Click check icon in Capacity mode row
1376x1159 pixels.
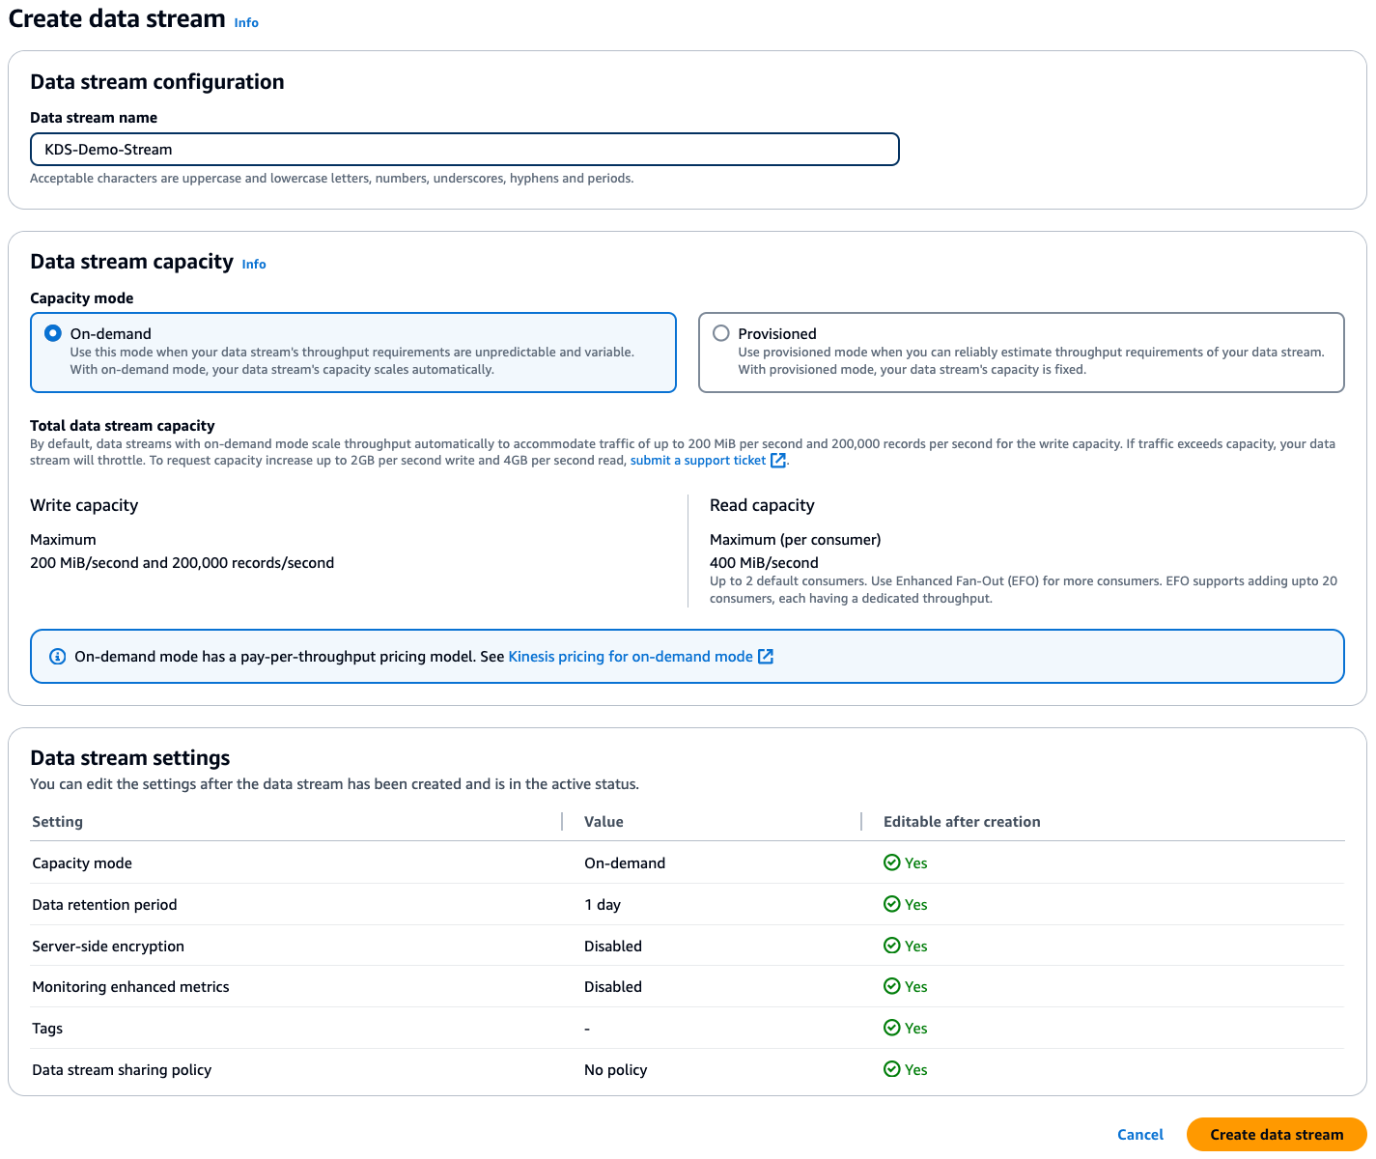point(892,862)
